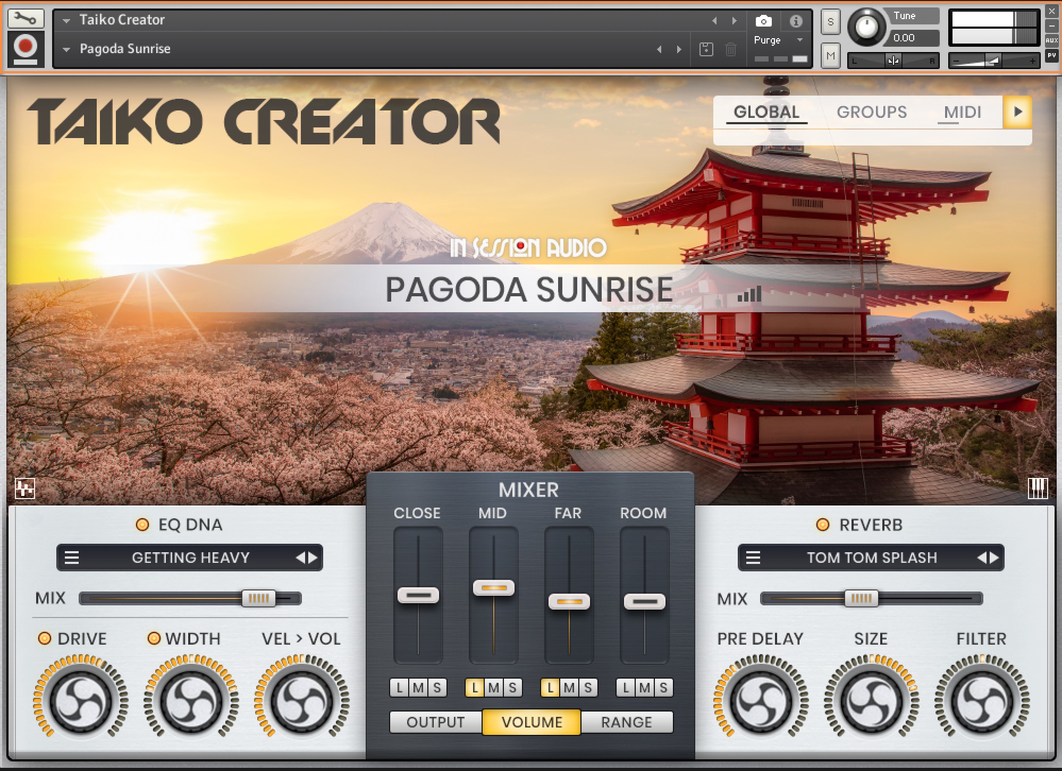Viewport: 1062px width, 771px height.
Task: Select the Output mixer mode
Action: tap(436, 722)
